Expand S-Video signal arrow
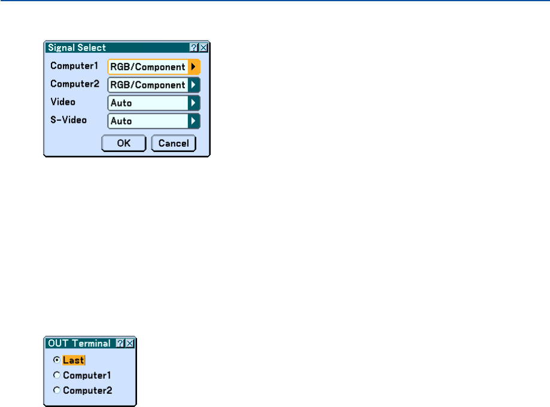This screenshot has height=407, width=550. tap(193, 122)
